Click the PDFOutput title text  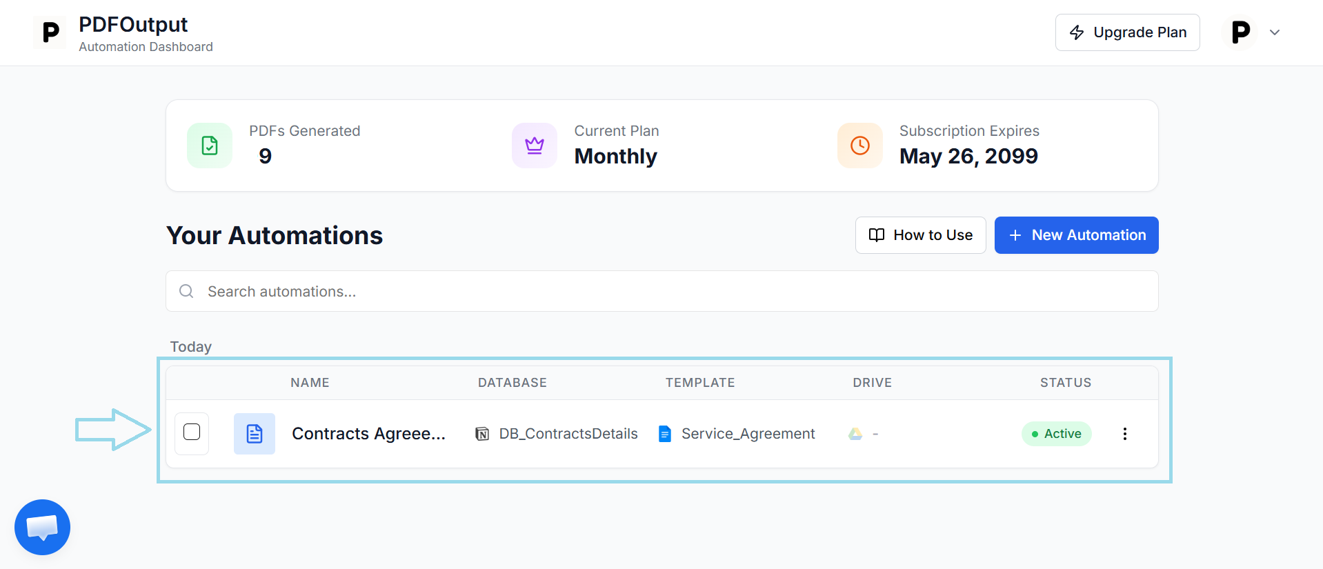click(133, 25)
